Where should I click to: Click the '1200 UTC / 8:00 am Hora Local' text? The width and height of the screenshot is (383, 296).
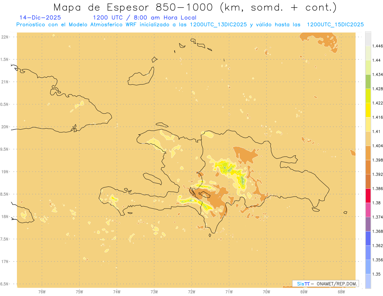[144, 18]
